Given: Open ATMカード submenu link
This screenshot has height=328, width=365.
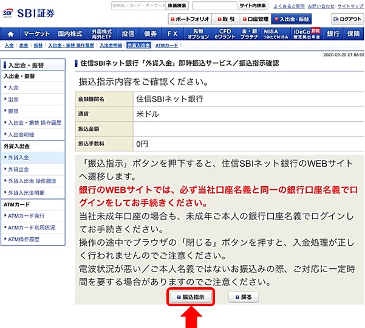Looking at the screenshot, I should coord(166,46).
